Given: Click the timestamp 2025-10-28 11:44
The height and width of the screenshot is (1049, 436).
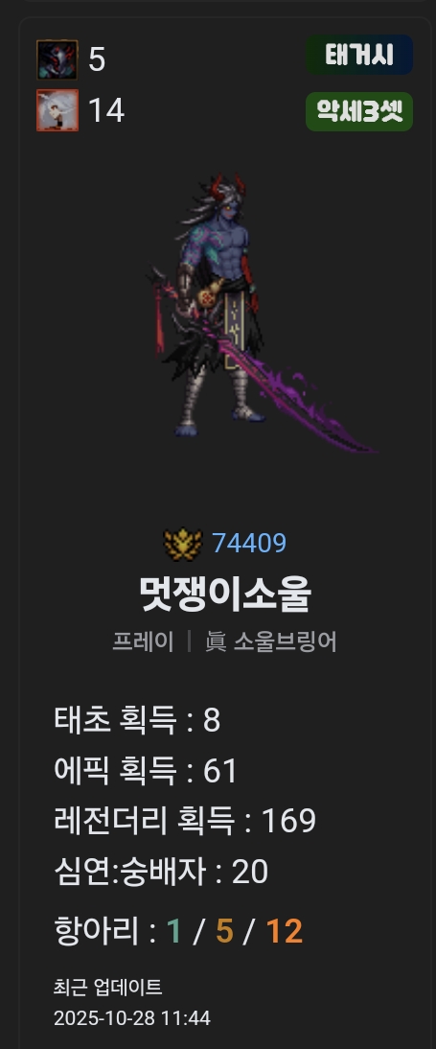Looking at the screenshot, I should coord(131,1018).
